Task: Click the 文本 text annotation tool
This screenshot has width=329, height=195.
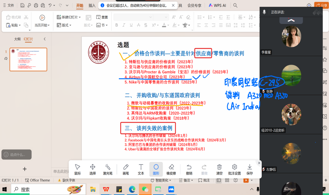Action: 141,169
